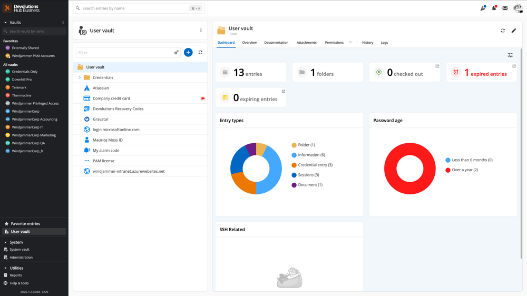The width and height of the screenshot is (527, 296).
Task: Click the Search vaults by name field
Action: (x=34, y=31)
